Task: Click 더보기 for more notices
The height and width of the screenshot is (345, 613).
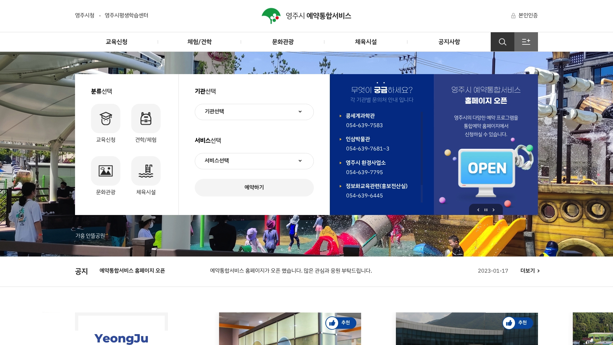Action: [530, 271]
